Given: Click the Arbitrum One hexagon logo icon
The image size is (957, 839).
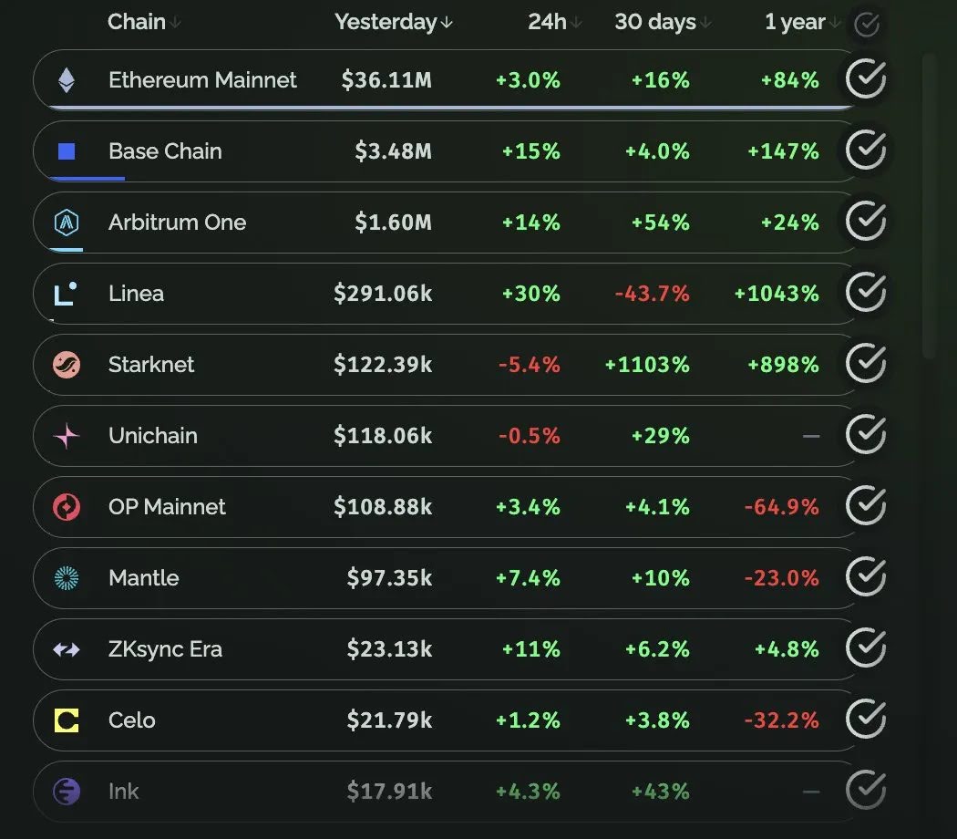Looking at the screenshot, I should (67, 223).
